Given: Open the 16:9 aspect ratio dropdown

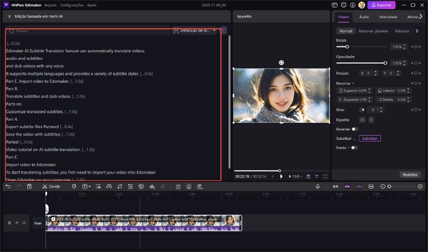Looking at the screenshot, I should 295,176.
